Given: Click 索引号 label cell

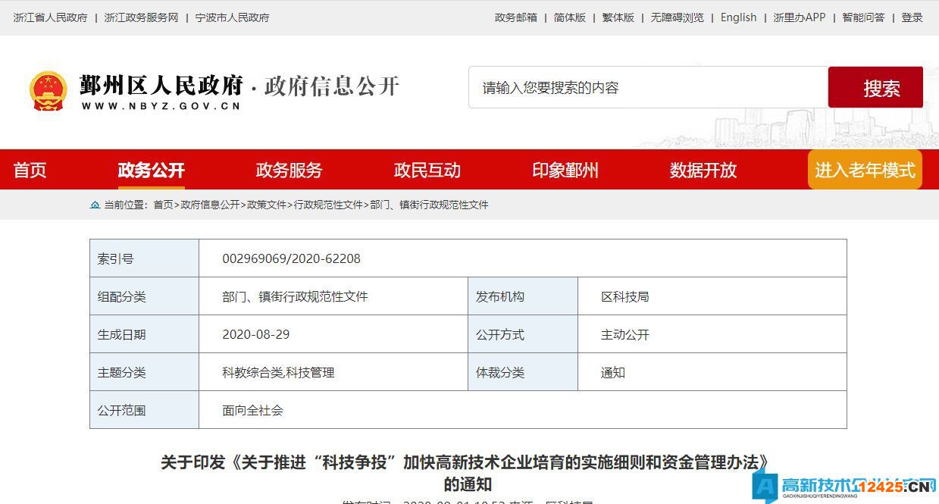Looking at the screenshot, I should 145,258.
